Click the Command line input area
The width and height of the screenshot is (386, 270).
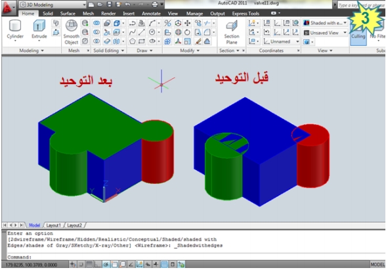pos(196,257)
